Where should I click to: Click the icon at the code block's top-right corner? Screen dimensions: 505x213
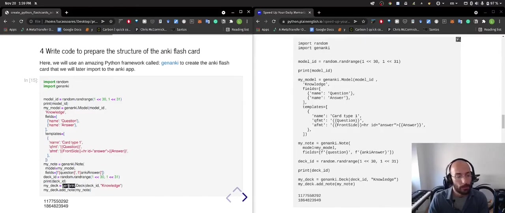click(458, 39)
